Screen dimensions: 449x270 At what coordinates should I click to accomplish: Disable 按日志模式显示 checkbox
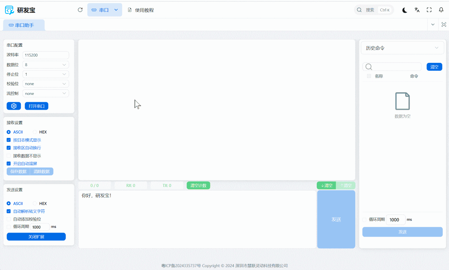[x=9, y=140]
